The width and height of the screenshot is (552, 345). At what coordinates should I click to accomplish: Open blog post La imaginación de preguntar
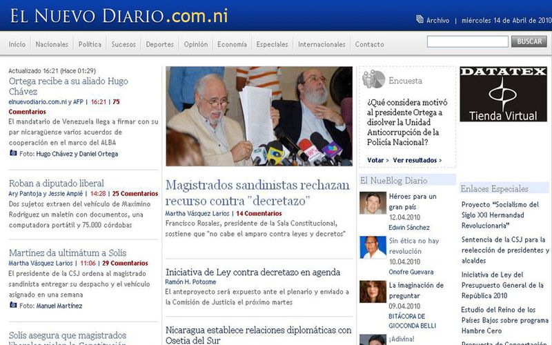click(x=416, y=290)
